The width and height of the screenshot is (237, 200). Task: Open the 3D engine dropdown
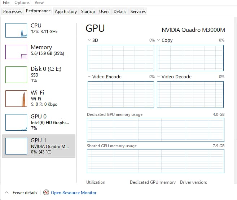pyautogui.click(x=89, y=40)
